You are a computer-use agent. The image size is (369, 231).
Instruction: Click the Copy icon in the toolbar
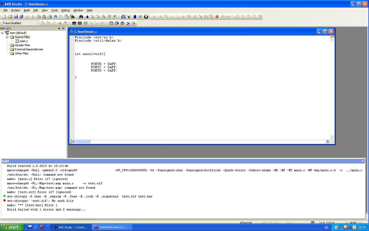point(38,16)
